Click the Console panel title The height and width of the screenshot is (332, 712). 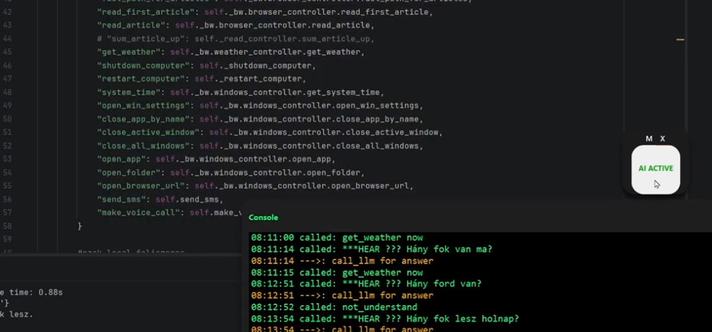point(263,218)
